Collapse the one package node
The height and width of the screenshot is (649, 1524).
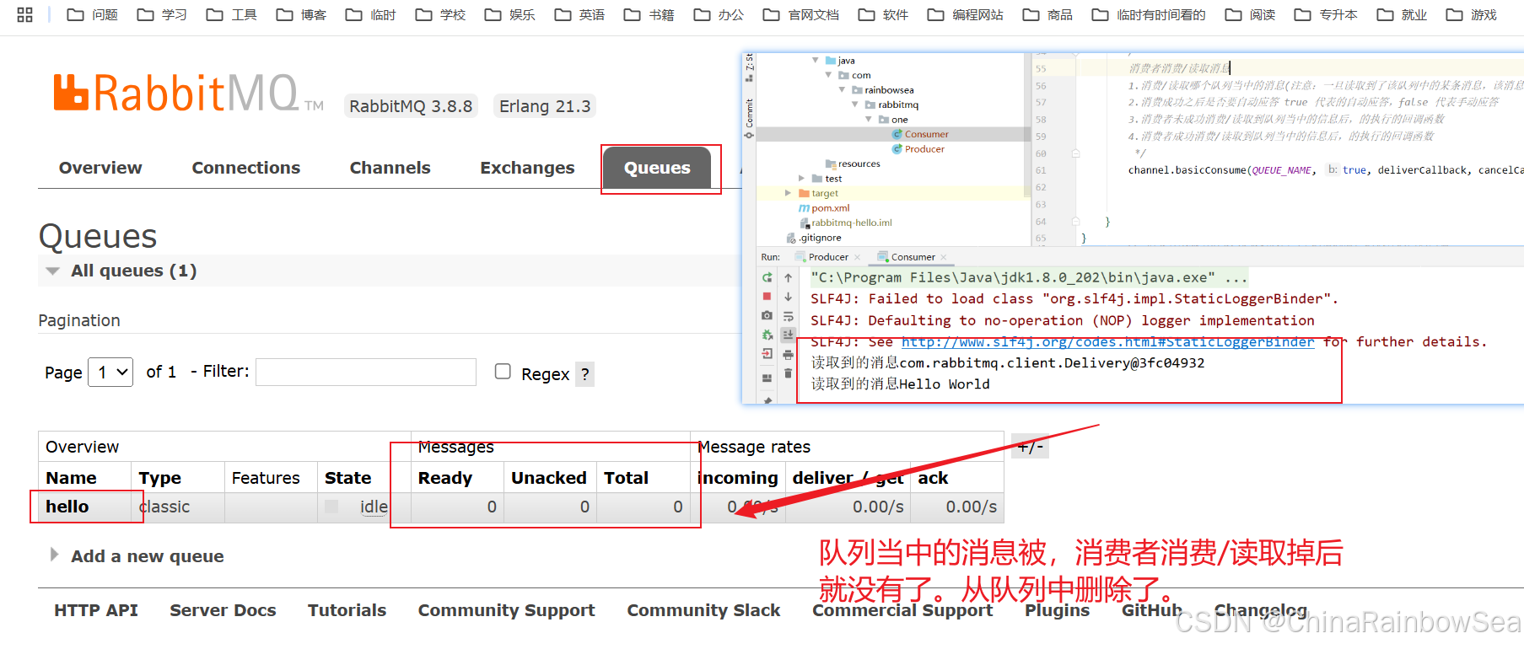(x=869, y=119)
